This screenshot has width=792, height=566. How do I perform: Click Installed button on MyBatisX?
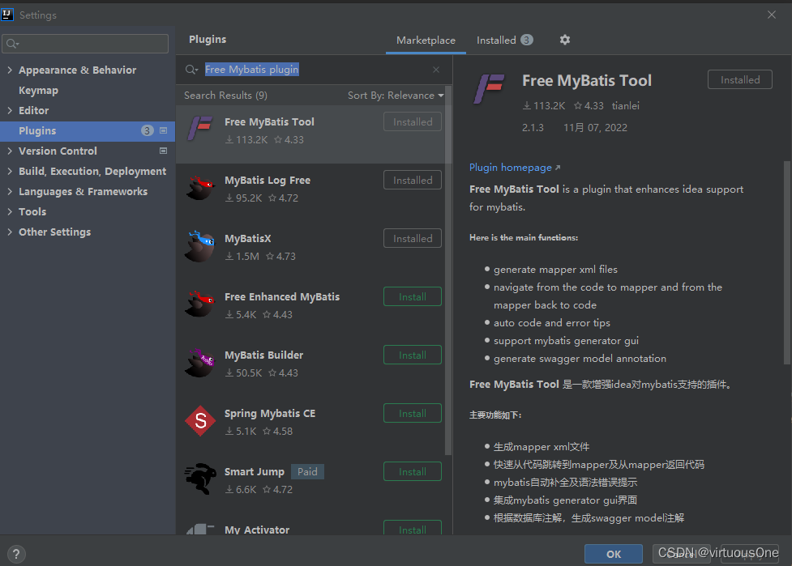(x=412, y=238)
